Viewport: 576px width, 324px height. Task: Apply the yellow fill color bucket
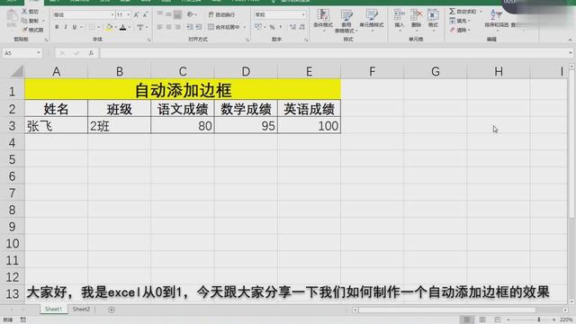click(109, 27)
